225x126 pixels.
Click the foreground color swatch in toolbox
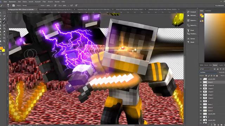(1, 48)
